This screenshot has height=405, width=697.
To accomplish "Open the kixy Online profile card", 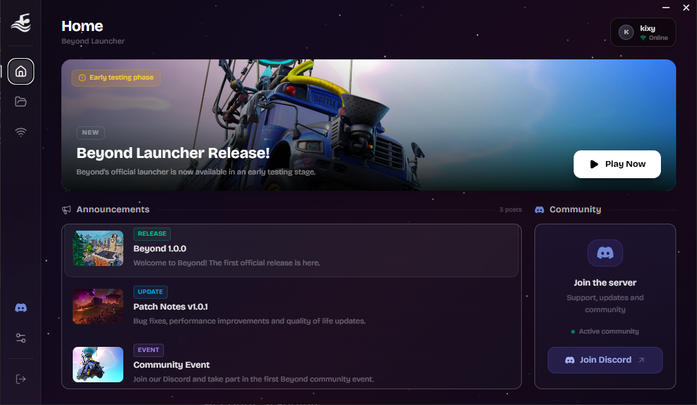I will [x=643, y=32].
